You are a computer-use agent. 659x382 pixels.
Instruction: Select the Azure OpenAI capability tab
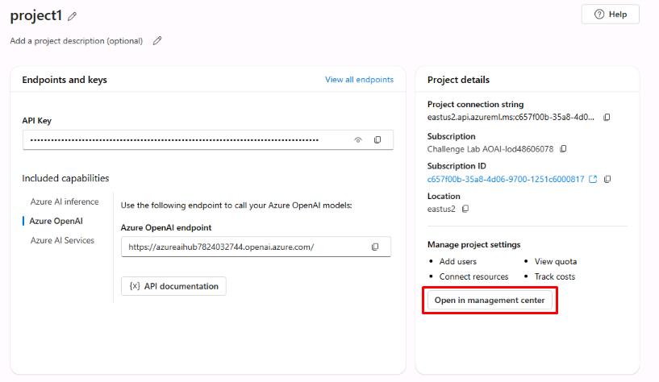point(56,221)
